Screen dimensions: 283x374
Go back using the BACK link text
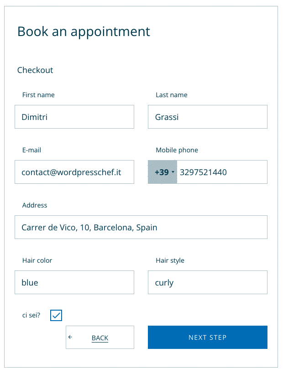100,338
